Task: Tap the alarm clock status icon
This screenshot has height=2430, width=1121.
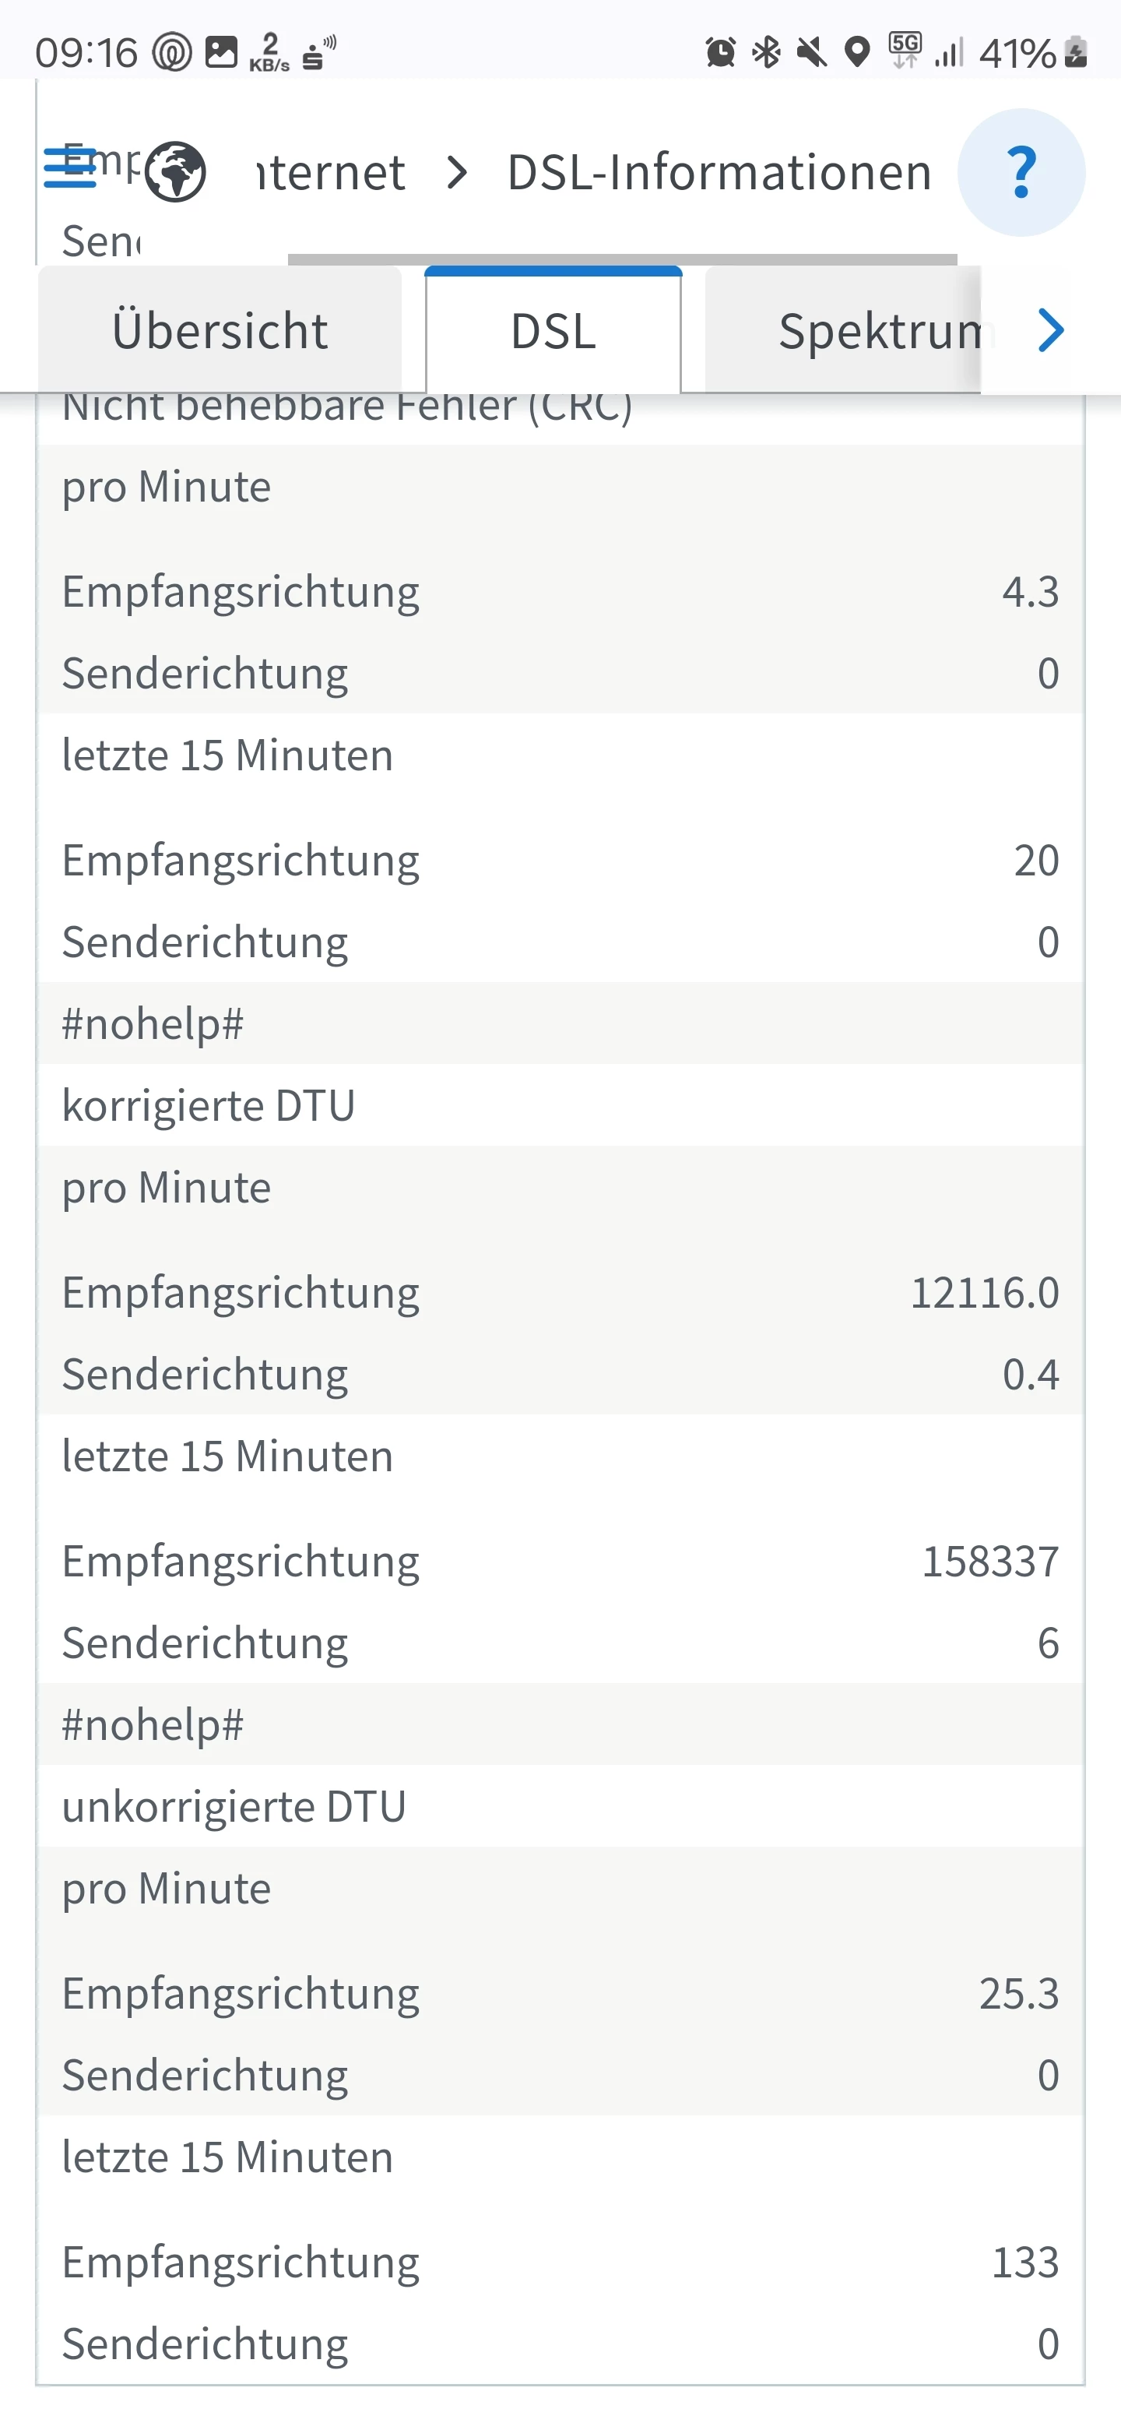Action: [x=720, y=52]
